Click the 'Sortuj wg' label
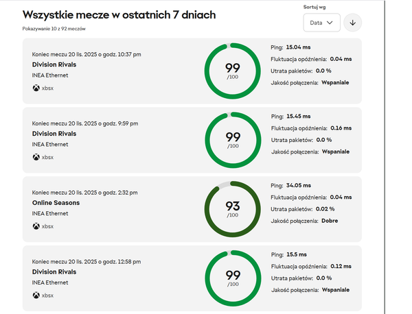 314,6
